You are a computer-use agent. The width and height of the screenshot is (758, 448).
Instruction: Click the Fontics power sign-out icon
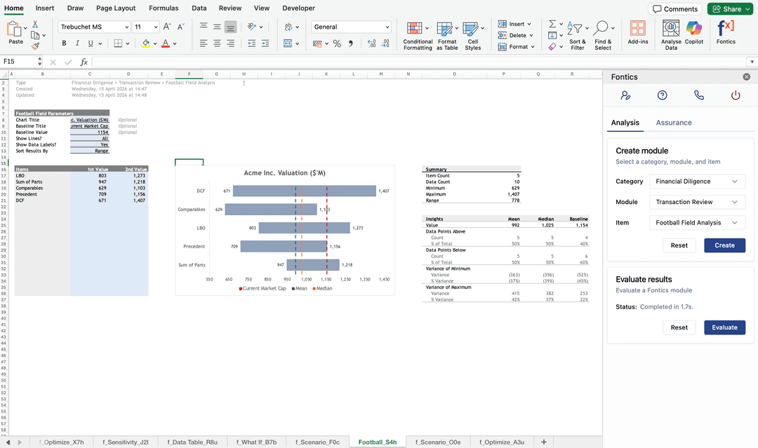736,95
